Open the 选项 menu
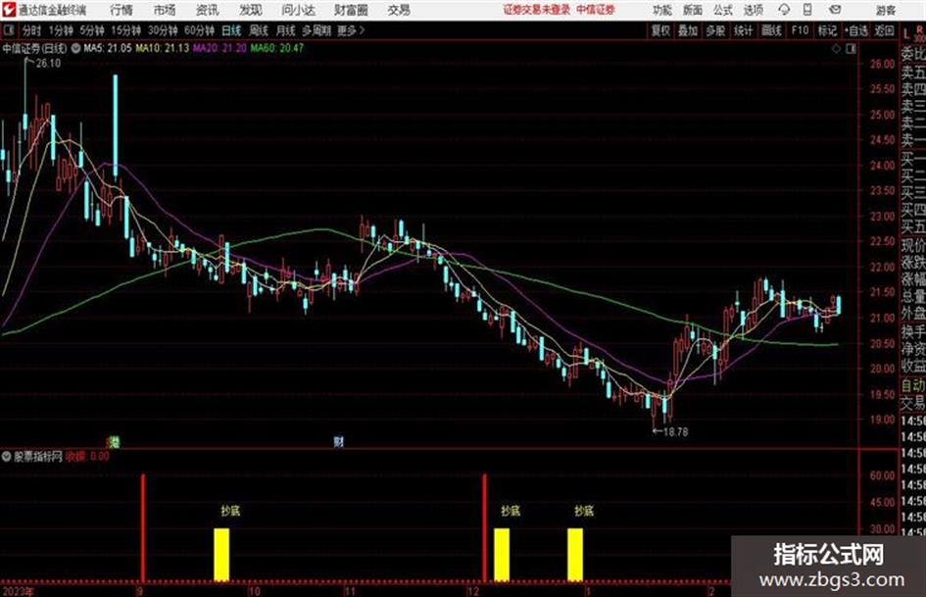The width and height of the screenshot is (926, 597). click(753, 10)
